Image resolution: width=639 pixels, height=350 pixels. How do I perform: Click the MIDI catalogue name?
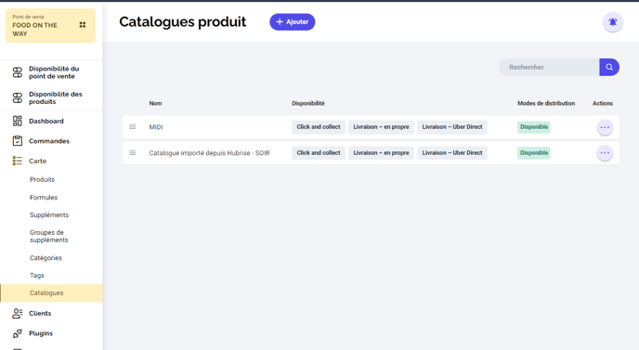(x=156, y=127)
